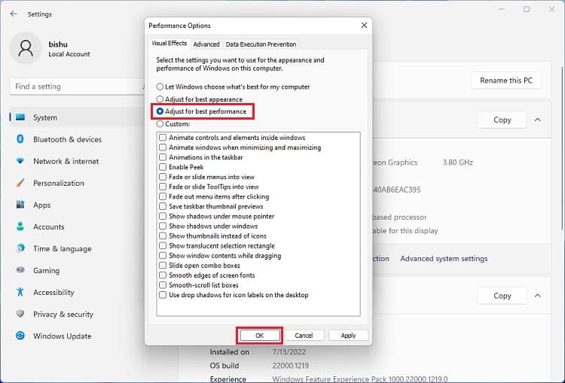Click the Bluetooth icon in the sidebar
Image resolution: width=565 pixels, height=383 pixels.
tap(20, 139)
